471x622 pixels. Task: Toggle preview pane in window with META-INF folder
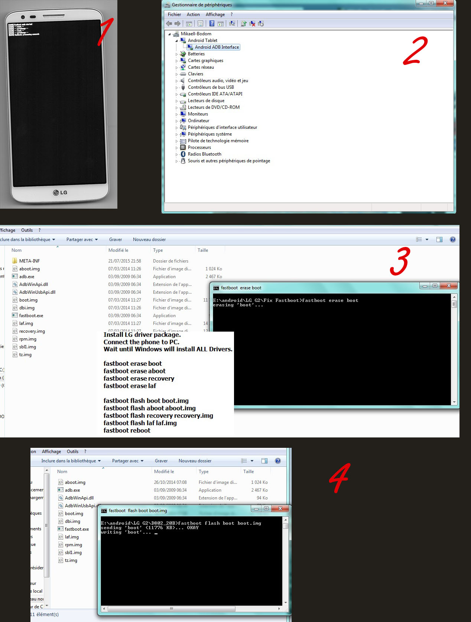pyautogui.click(x=439, y=240)
